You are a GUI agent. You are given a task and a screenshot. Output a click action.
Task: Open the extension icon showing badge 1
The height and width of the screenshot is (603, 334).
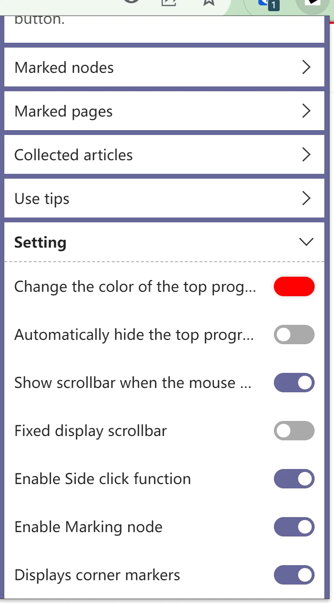tap(267, 3)
